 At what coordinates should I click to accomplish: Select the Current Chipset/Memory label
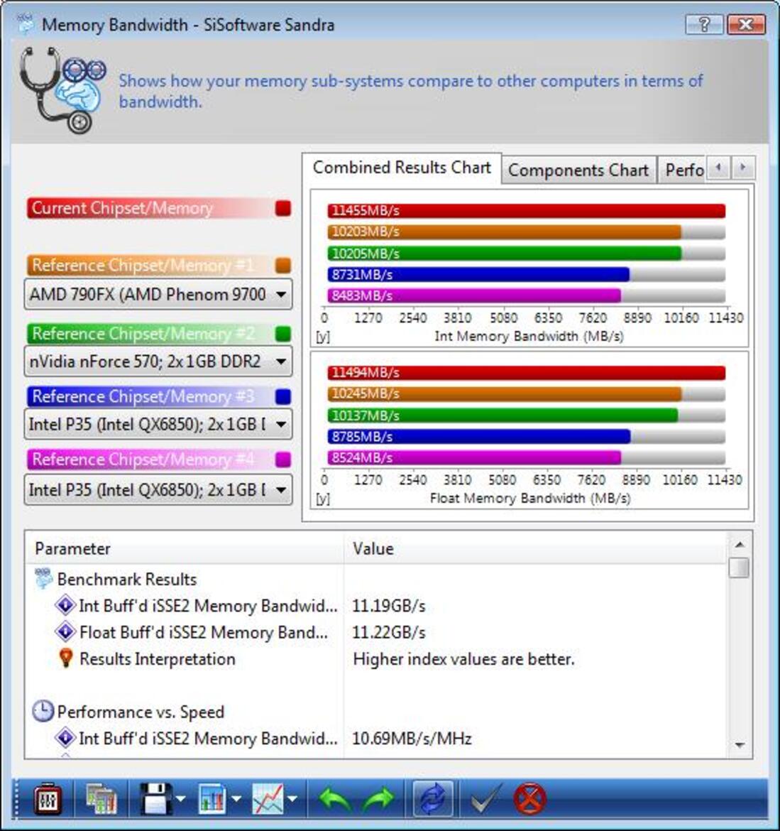(122, 208)
